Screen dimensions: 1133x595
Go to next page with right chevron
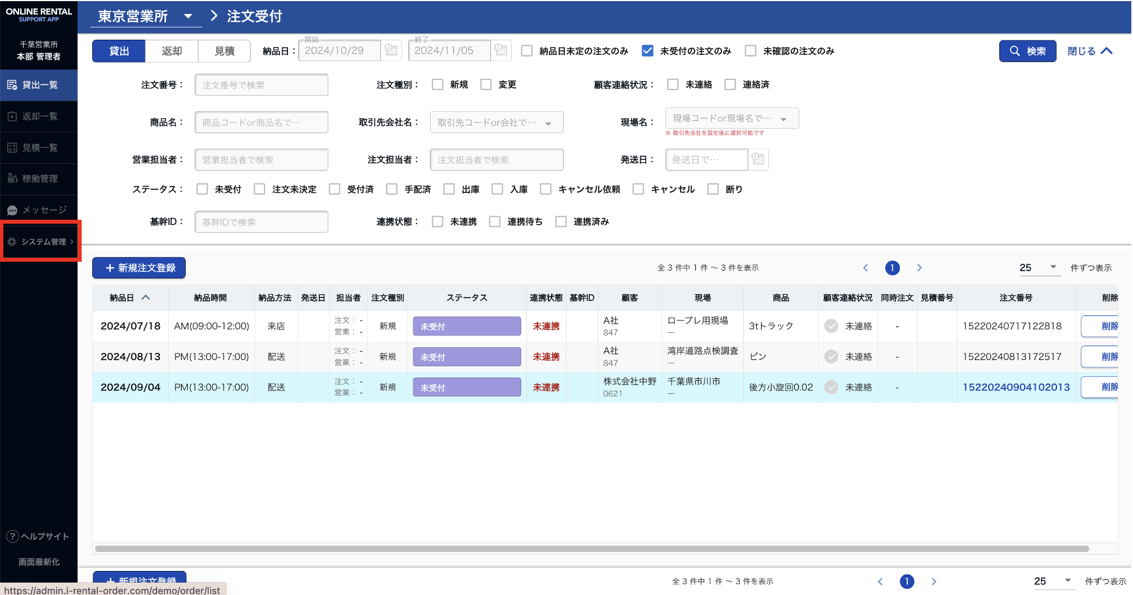click(919, 268)
